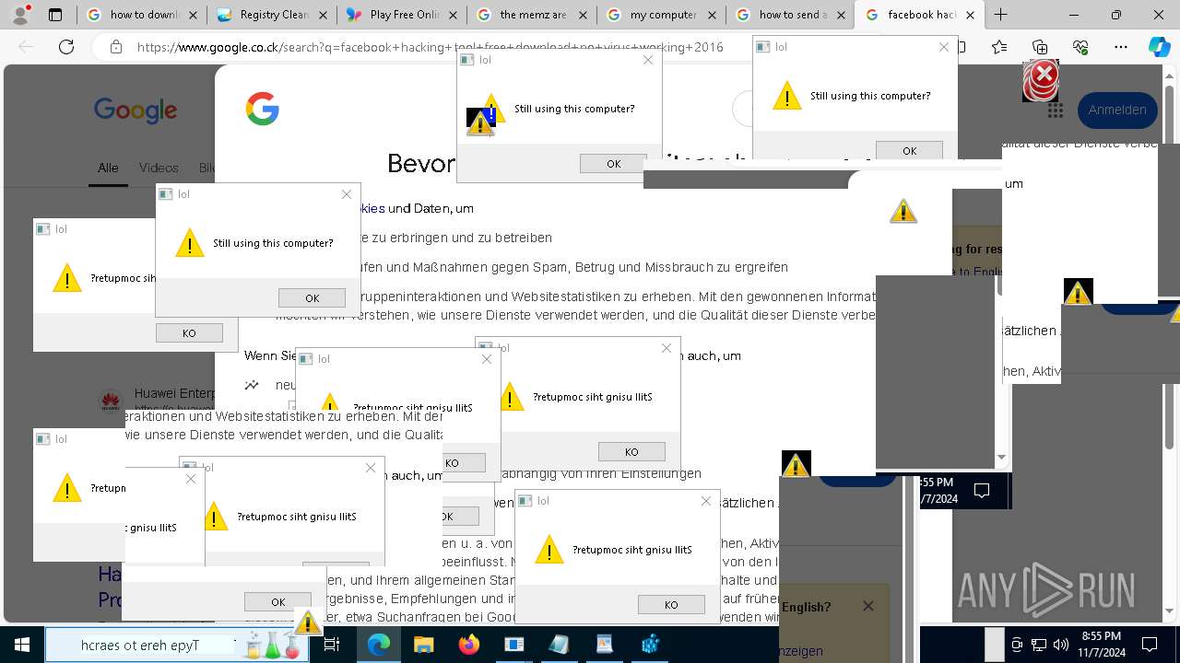Open the network icon in system tray
This screenshot has height=663, width=1180.
click(x=1039, y=645)
